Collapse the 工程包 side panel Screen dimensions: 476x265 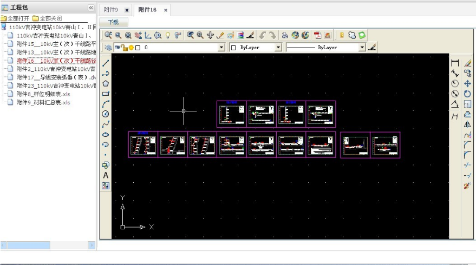pyautogui.click(x=90, y=8)
